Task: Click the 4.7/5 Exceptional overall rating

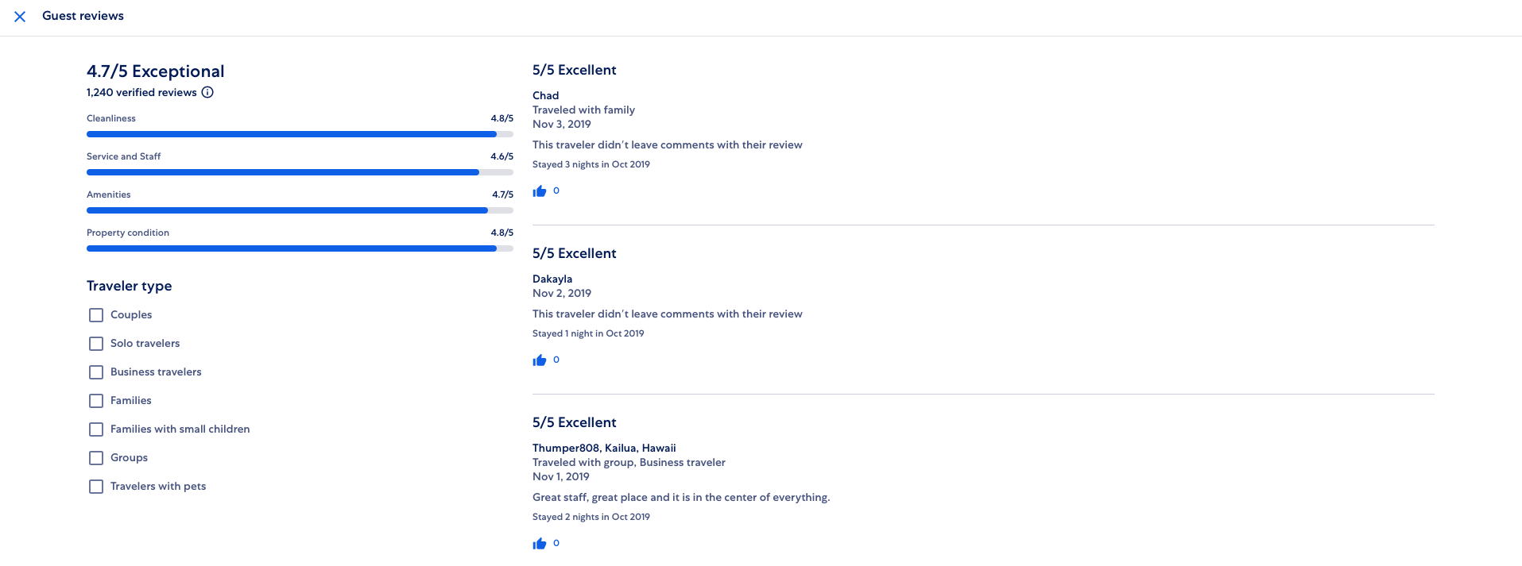Action: tap(156, 71)
